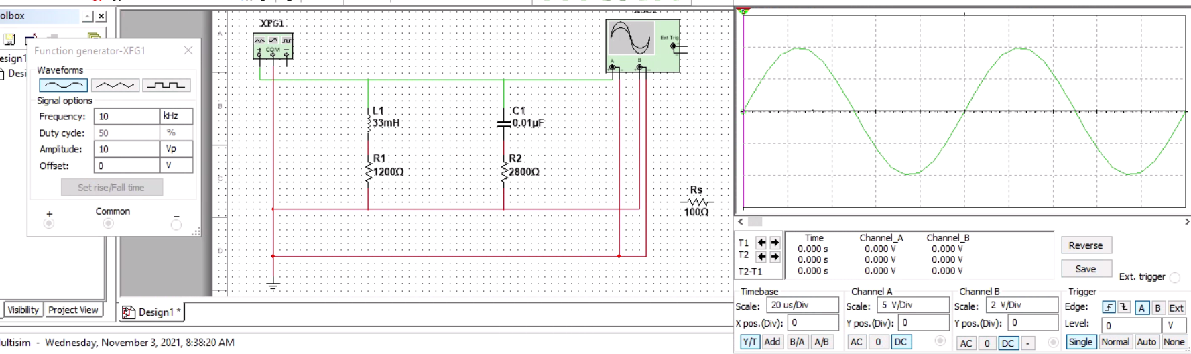Set Channel A coupling to DC
Viewport: 1191px width, 354px height.
[901, 342]
